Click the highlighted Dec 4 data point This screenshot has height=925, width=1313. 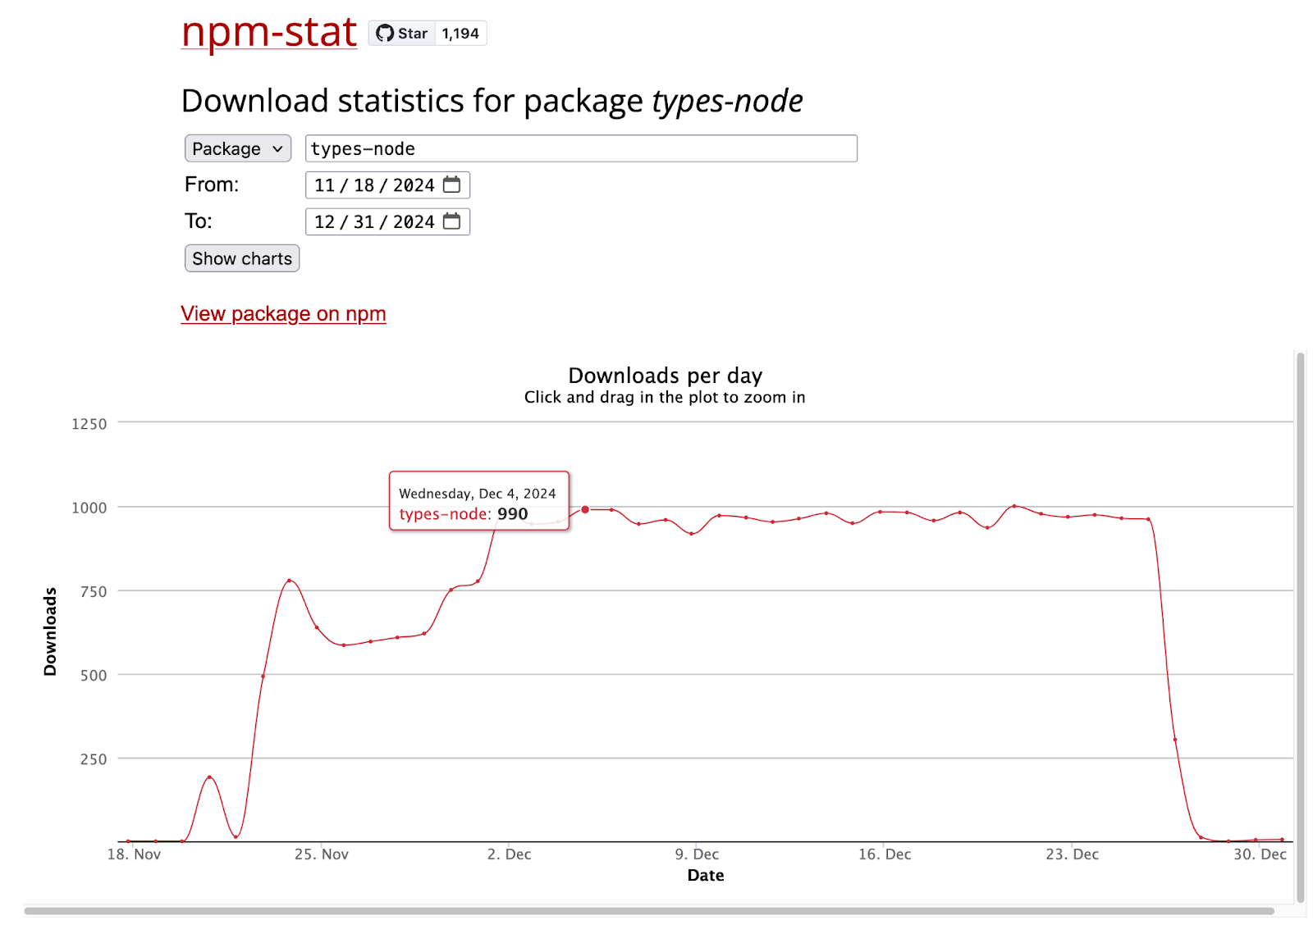[585, 509]
